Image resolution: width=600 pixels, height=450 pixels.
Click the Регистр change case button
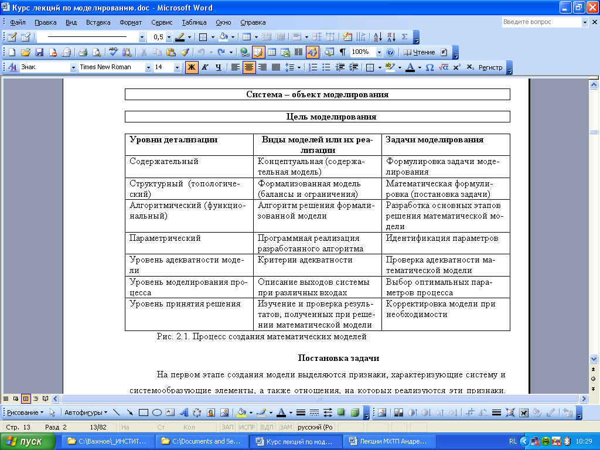[490, 67]
